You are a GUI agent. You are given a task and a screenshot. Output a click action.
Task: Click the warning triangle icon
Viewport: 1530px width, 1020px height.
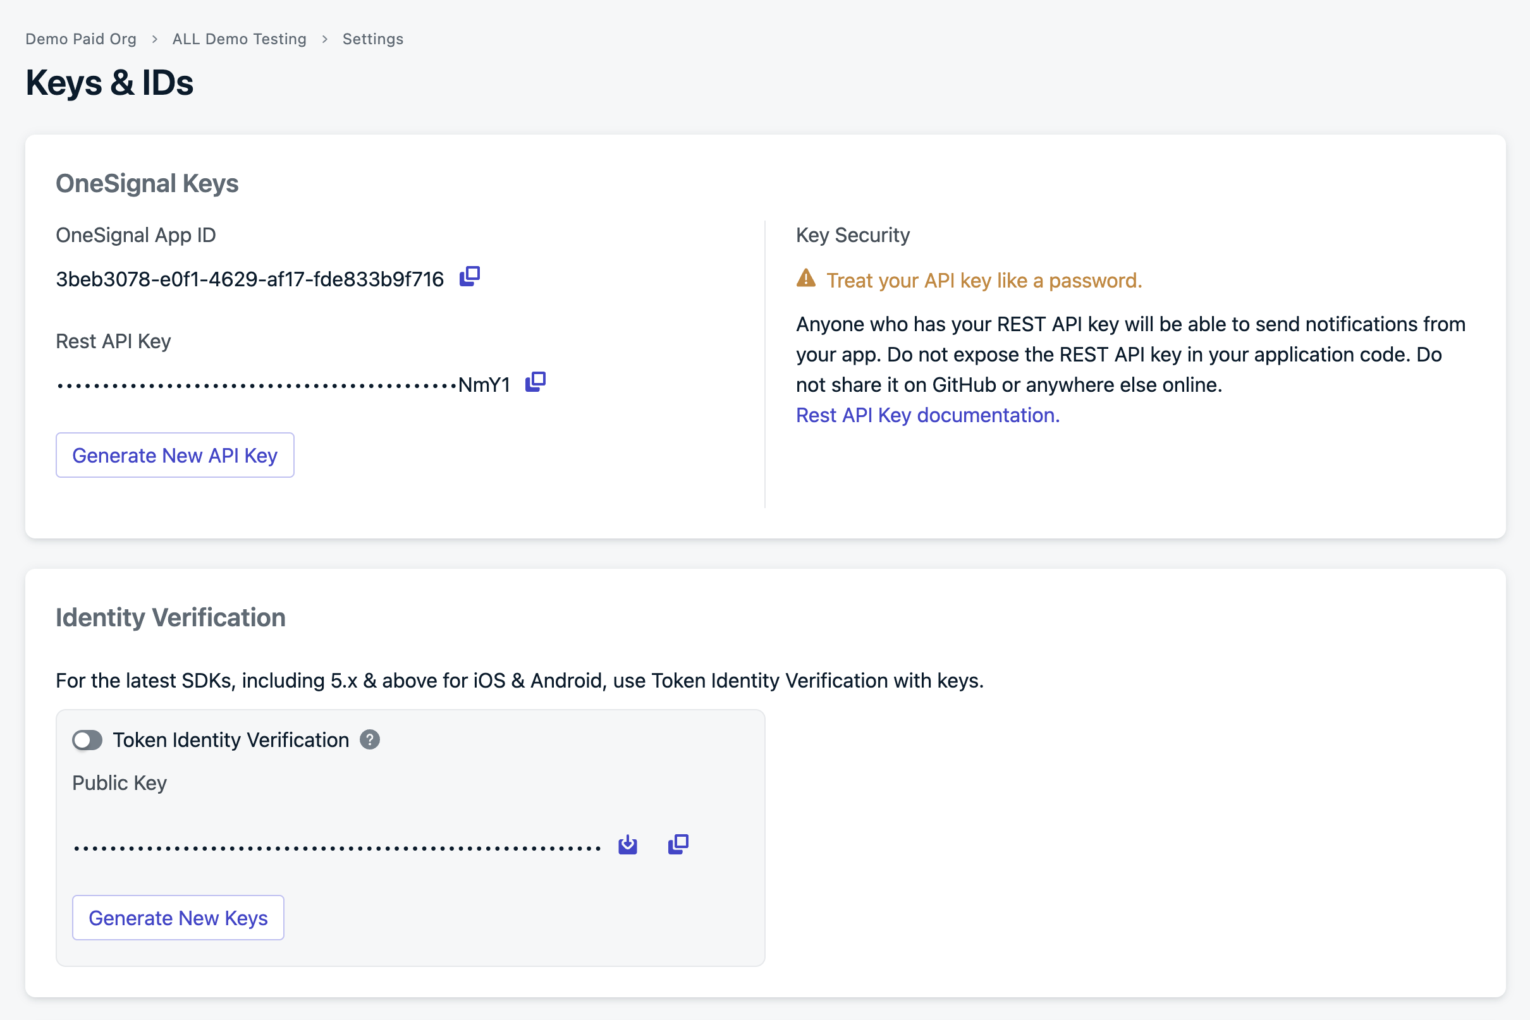[x=805, y=279]
